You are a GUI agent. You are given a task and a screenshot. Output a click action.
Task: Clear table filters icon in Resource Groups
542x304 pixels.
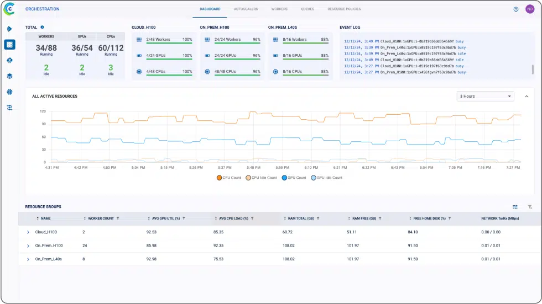click(530, 207)
